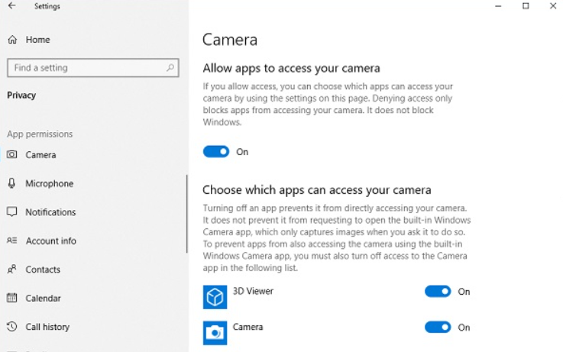Go to Microphone privacy page
The image size is (563, 352).
(x=49, y=184)
